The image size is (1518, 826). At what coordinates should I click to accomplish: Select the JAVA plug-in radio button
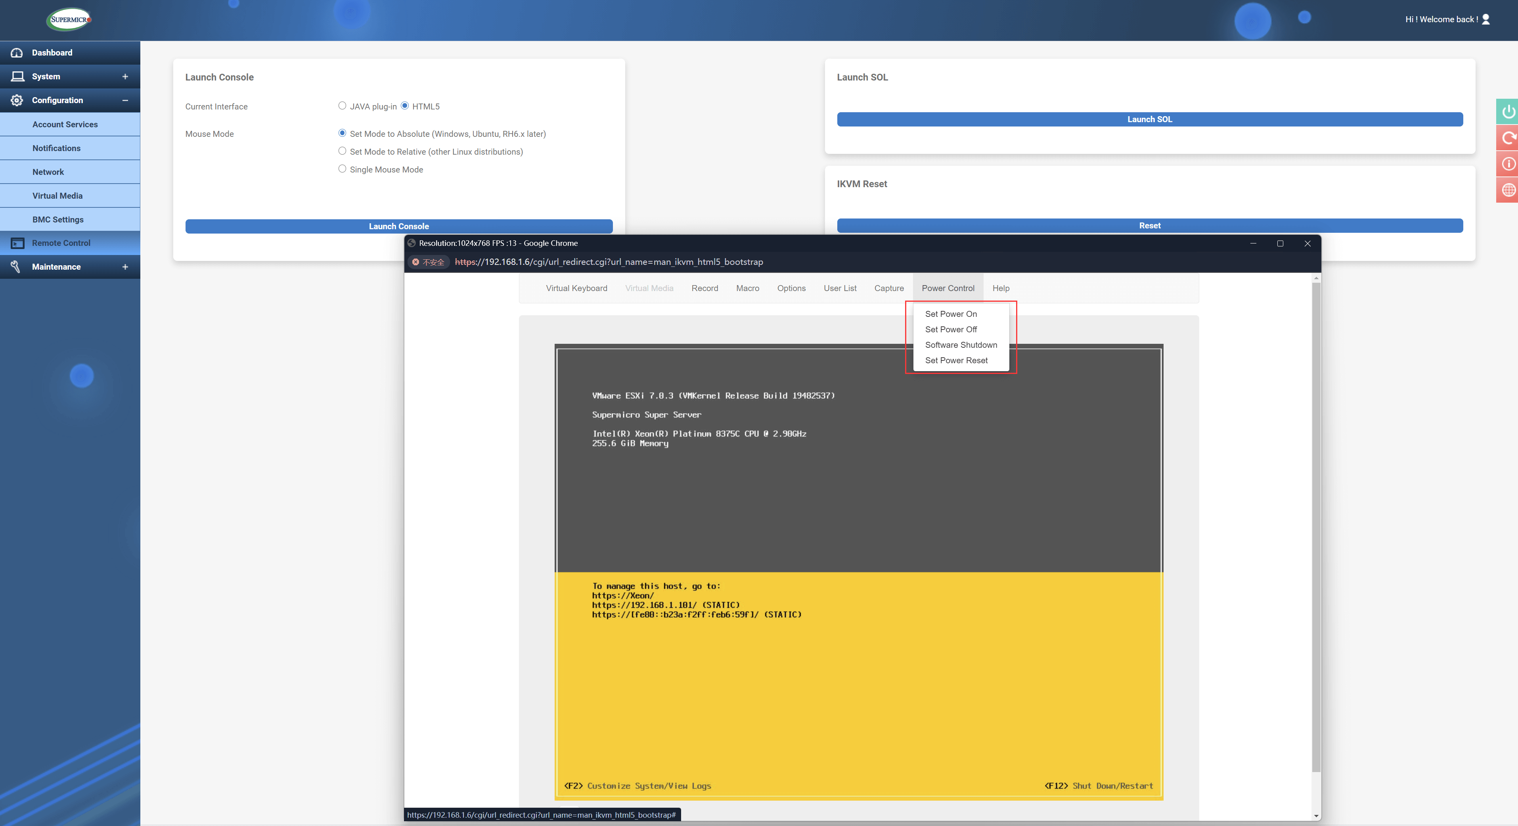[x=342, y=105]
